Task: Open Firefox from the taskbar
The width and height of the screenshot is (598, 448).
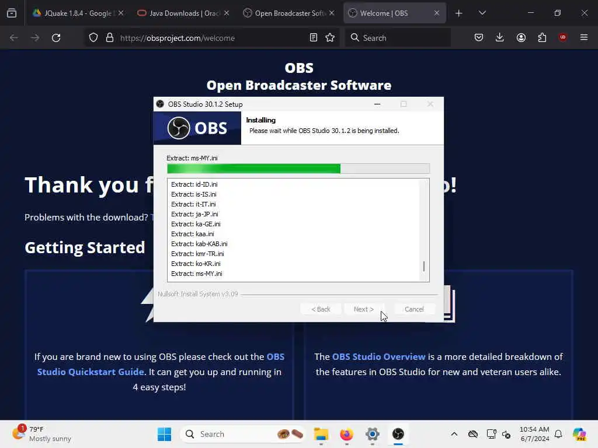Action: click(347, 434)
